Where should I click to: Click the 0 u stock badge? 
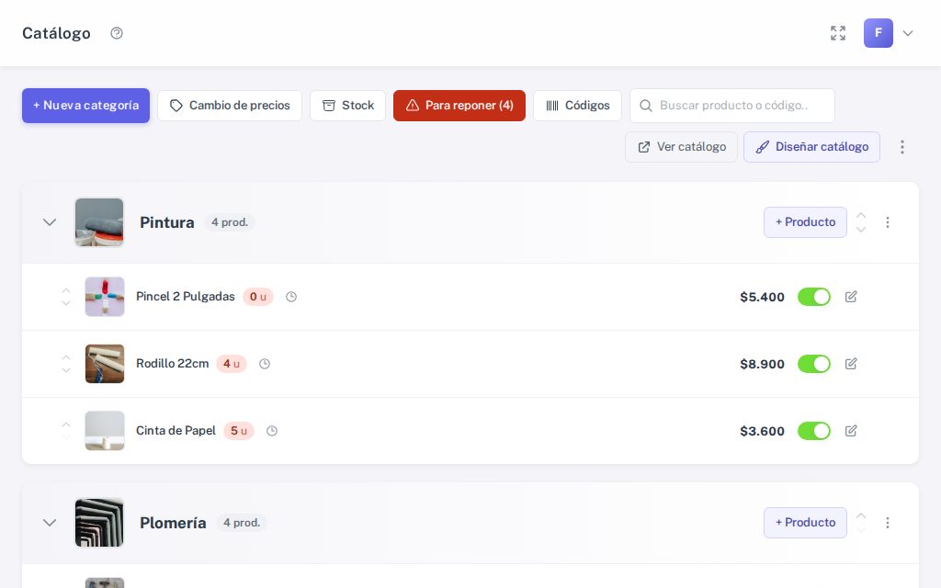click(258, 297)
